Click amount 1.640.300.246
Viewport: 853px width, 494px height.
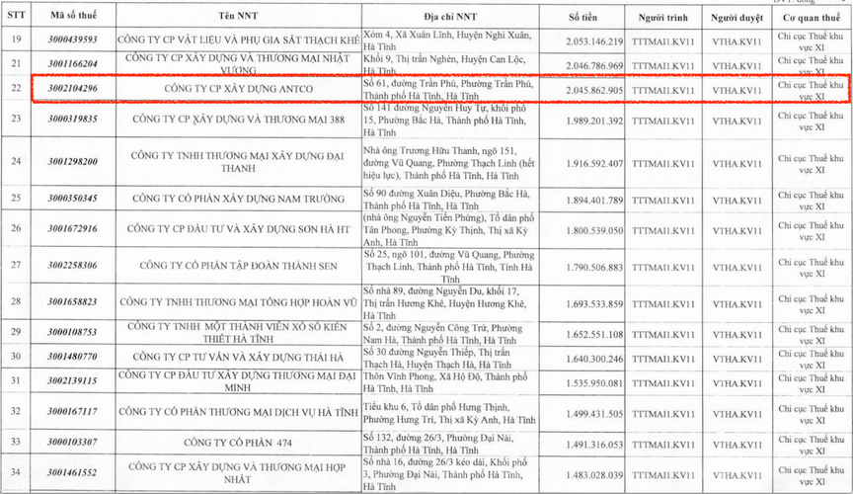tap(594, 359)
